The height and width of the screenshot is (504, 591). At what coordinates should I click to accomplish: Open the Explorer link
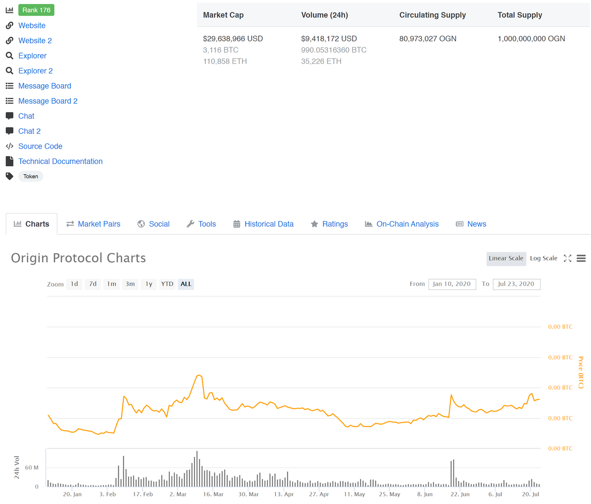pyautogui.click(x=33, y=56)
